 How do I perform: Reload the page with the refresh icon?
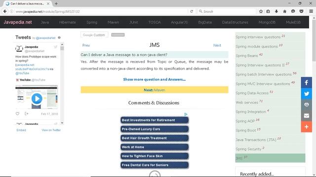coord(192,11)
